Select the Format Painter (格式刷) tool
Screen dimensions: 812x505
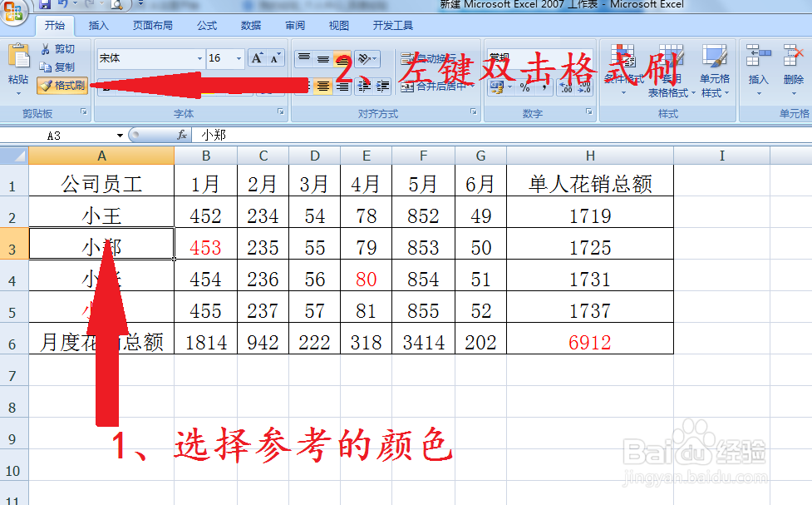point(63,84)
